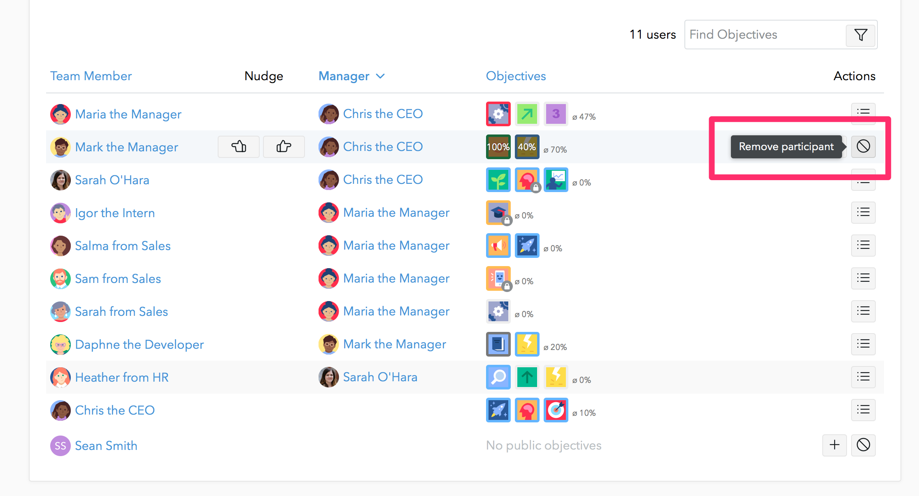Click Maria the Manager's purple 3 objective
Screen dimensions: 919x496
(556, 114)
